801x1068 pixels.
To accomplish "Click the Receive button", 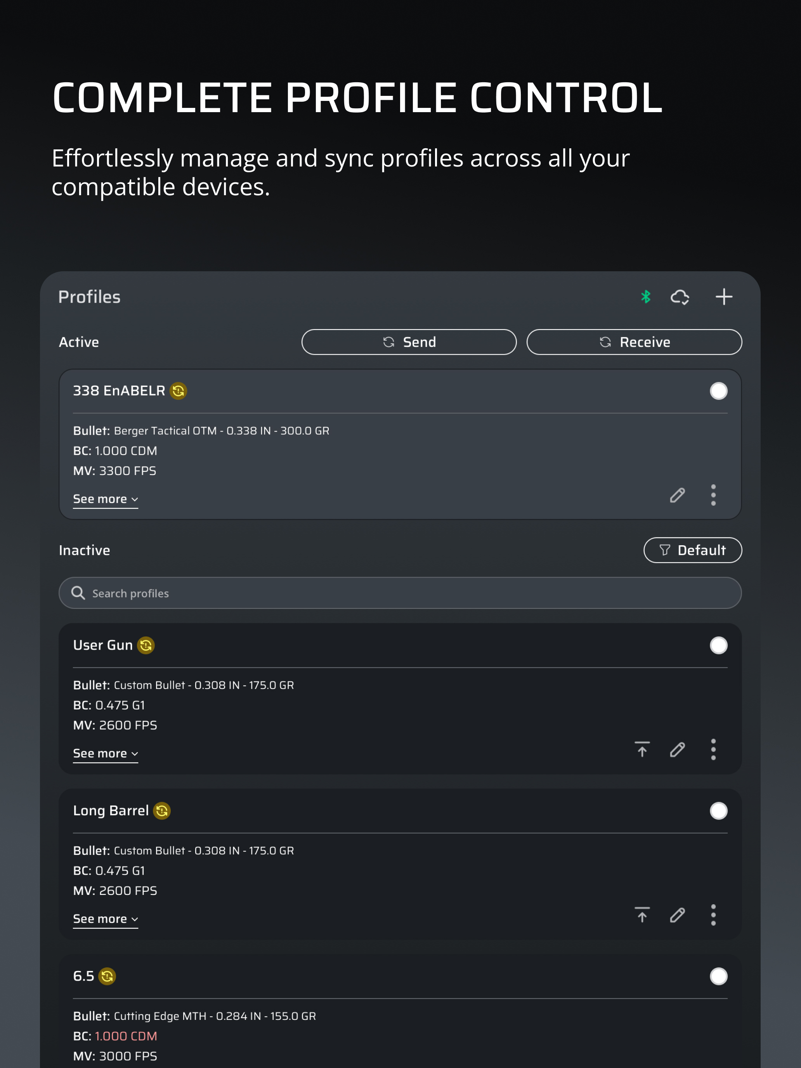I will 634,342.
